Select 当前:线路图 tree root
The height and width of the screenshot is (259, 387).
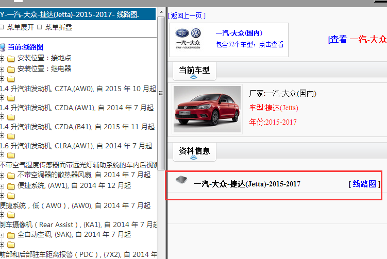point(25,47)
